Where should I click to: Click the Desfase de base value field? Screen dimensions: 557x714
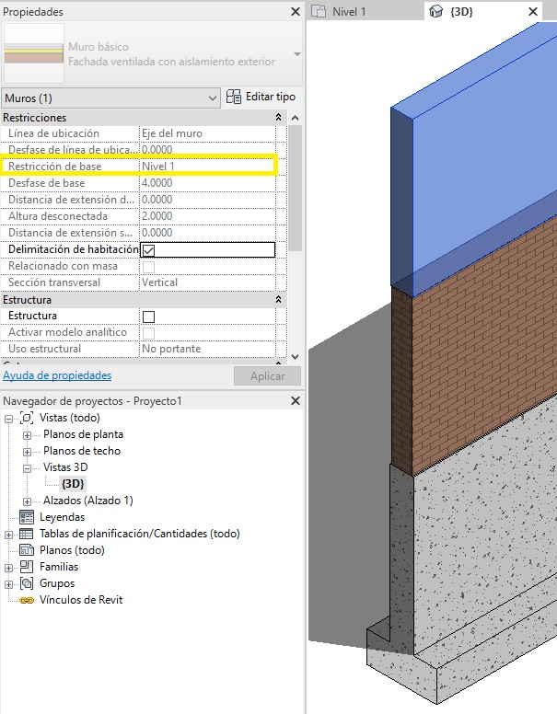207,183
